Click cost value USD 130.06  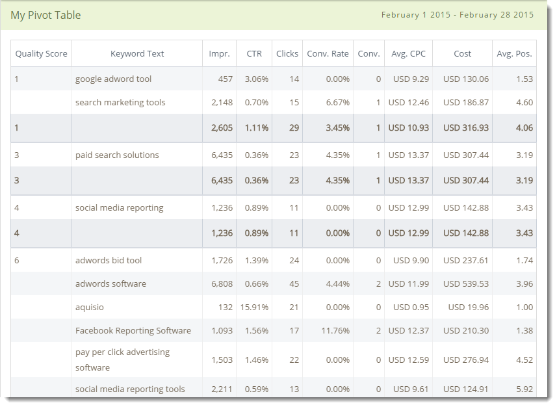pos(466,79)
